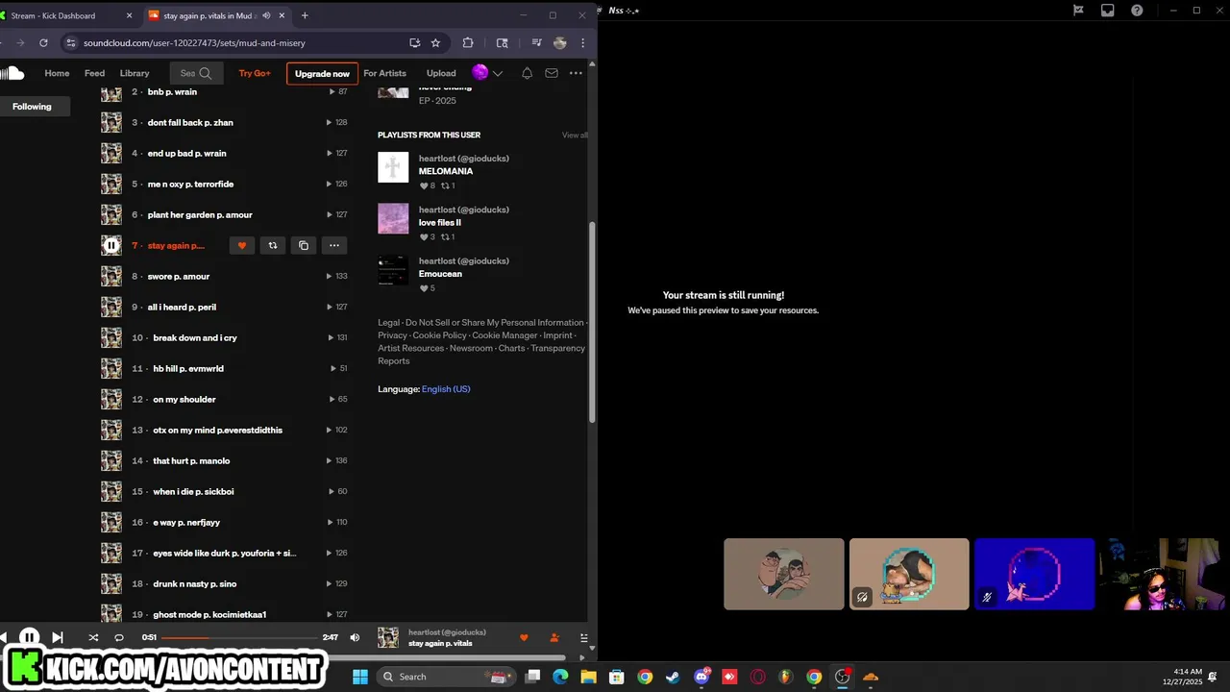Play track dont fall back p. zhan
Screen dimensions: 1230x692
(x=190, y=122)
